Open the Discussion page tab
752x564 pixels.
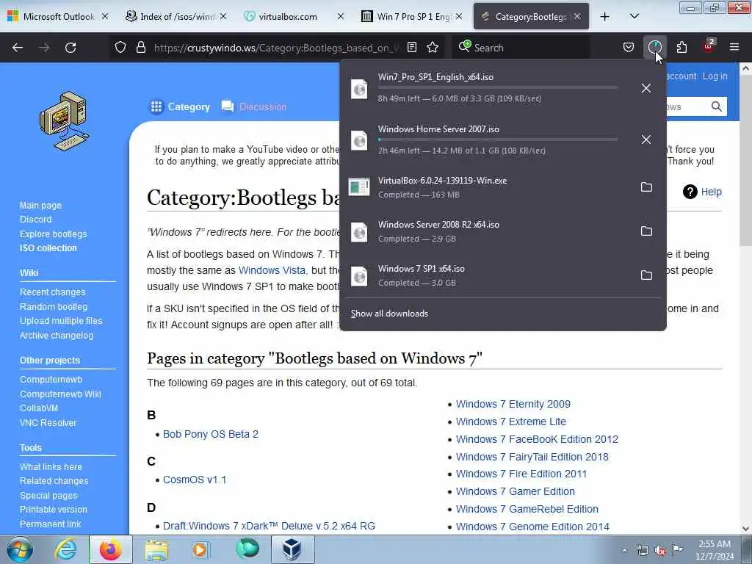[254, 106]
